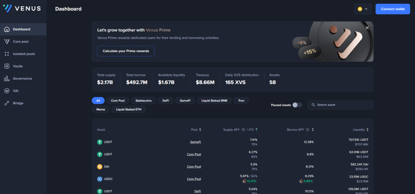Screen dimensions: 415x194
Task: Click the Available liquidity $1.67B value
Action: 166,83
